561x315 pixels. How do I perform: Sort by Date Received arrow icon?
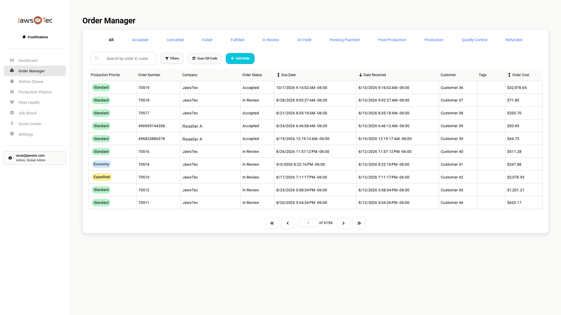click(360, 75)
